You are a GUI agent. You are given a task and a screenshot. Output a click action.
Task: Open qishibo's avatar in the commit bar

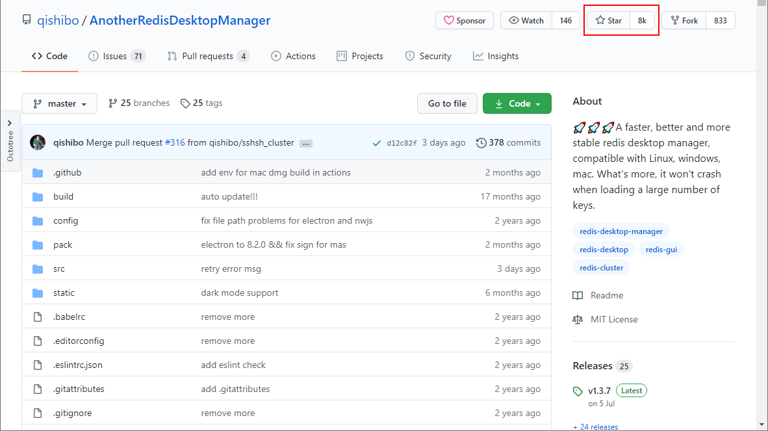click(38, 142)
